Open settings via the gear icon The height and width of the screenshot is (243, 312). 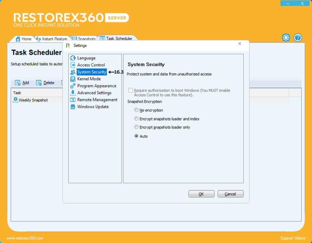286,37
